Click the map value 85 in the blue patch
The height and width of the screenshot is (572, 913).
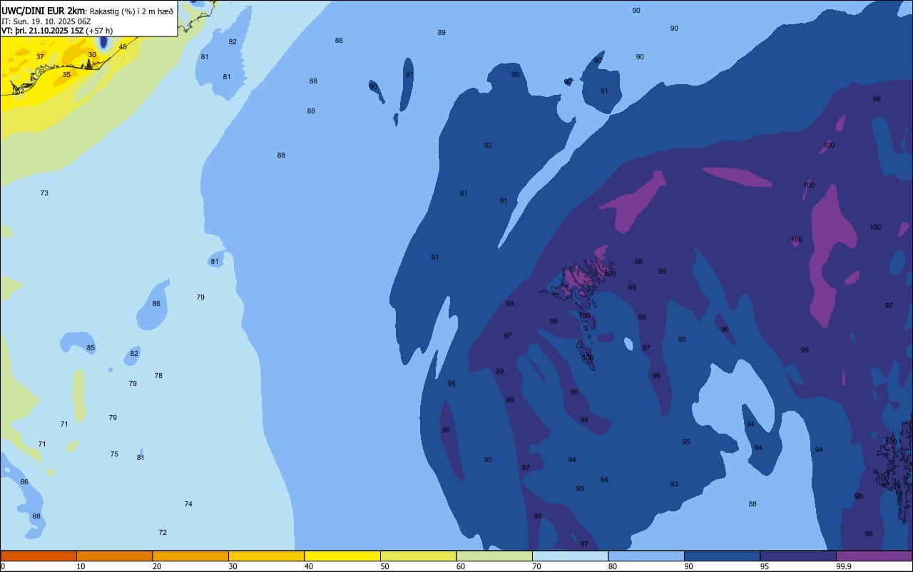pyautogui.click(x=91, y=348)
